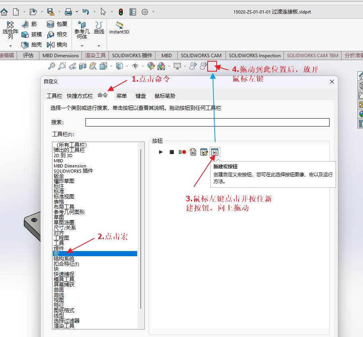Expand the 曲线 curves dropdown
363x337 pixels.
99,45
